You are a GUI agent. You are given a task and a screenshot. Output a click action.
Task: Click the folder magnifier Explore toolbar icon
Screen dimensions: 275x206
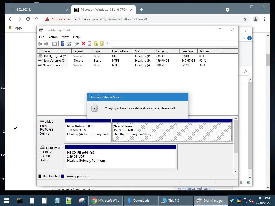point(102,44)
